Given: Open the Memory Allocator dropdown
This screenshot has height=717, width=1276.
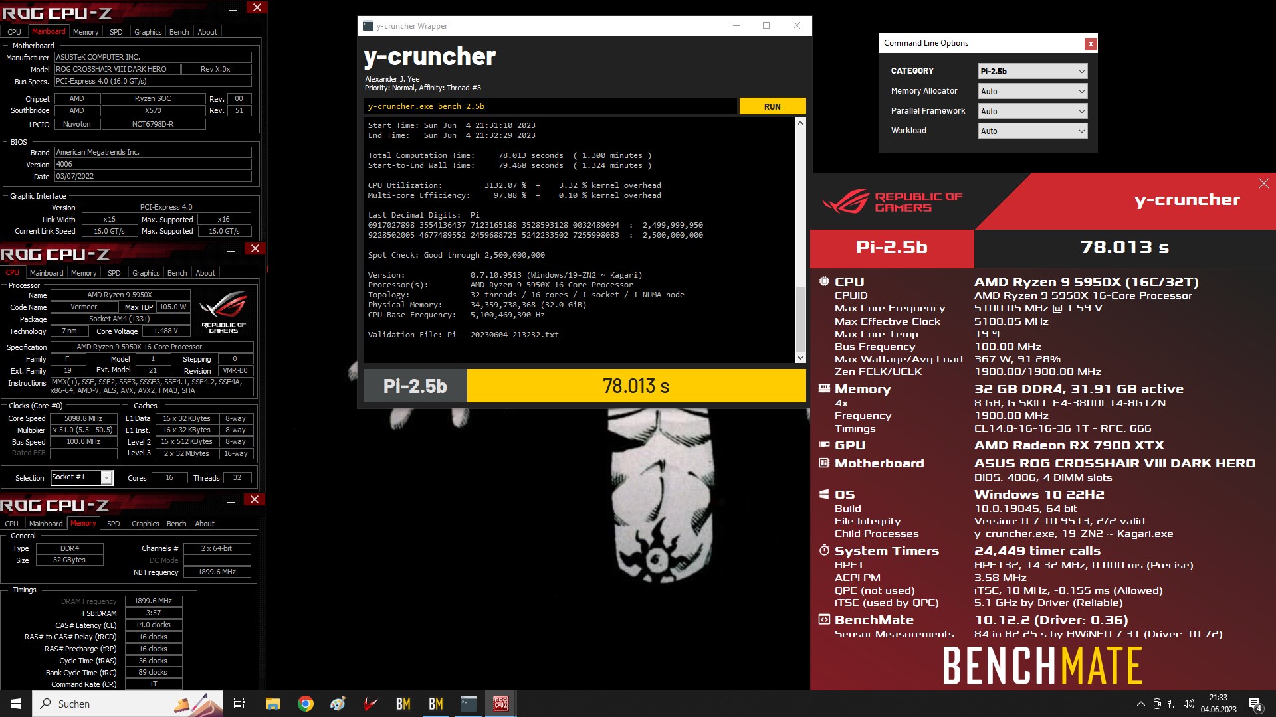Looking at the screenshot, I should [x=1033, y=91].
